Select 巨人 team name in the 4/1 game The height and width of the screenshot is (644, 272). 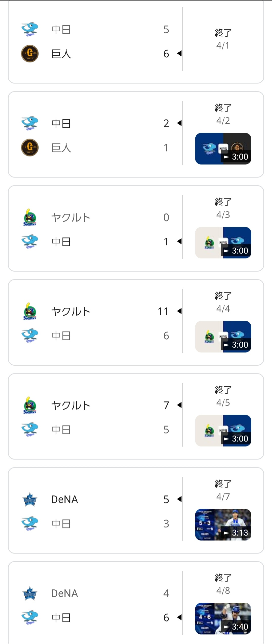(x=61, y=54)
